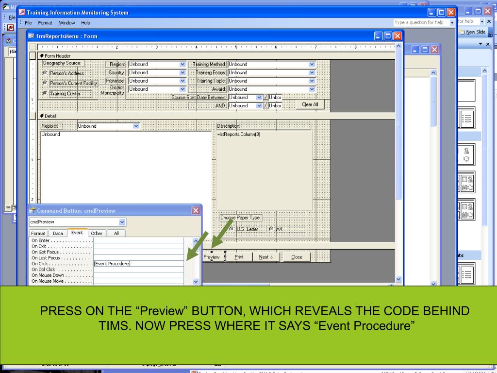This screenshot has width=497, height=373.
Task: Expand the Province combo box
Action: coord(182,81)
